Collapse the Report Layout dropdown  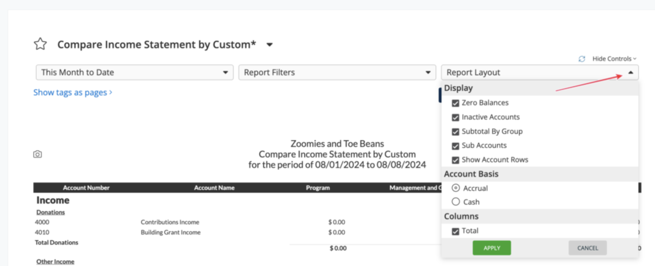(x=630, y=72)
